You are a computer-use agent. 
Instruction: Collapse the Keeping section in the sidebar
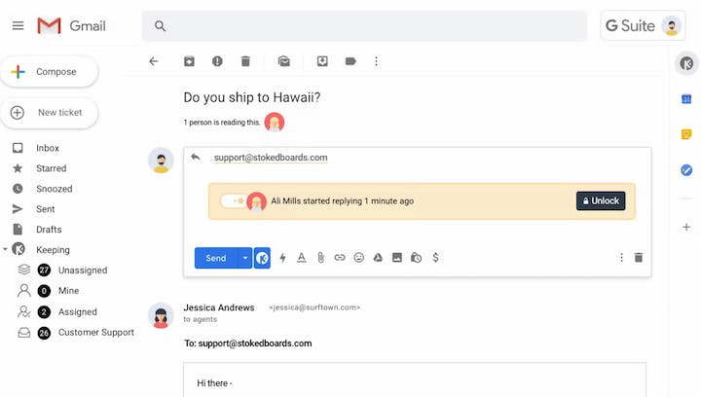point(5,249)
